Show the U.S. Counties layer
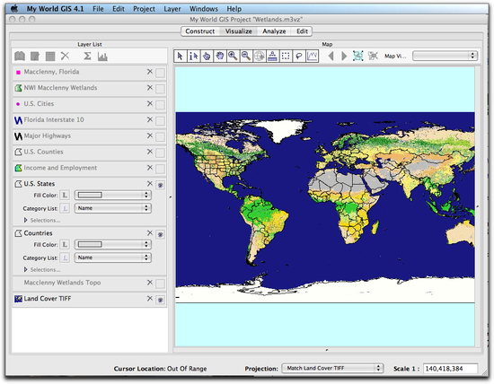This screenshot has width=494, height=384. point(160,153)
